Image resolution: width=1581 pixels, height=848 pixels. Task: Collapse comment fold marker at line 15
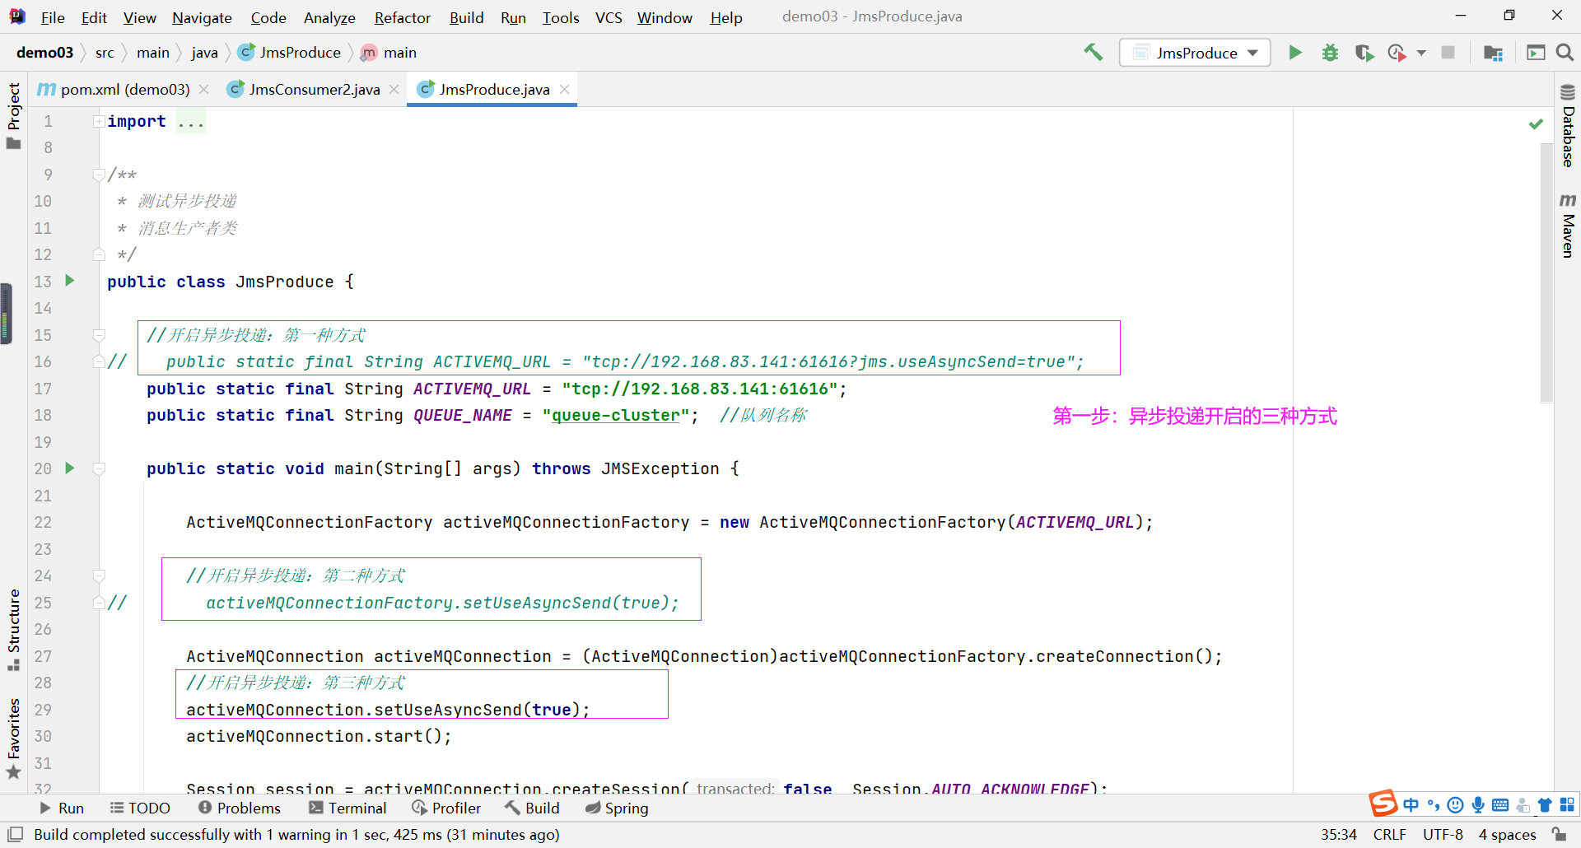99,335
